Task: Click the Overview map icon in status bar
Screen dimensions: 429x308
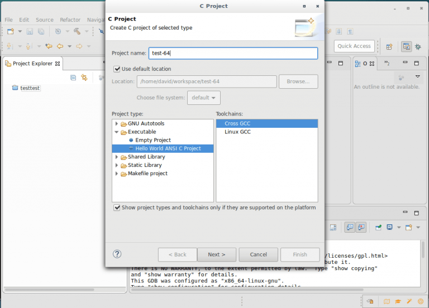Action: [387, 301]
